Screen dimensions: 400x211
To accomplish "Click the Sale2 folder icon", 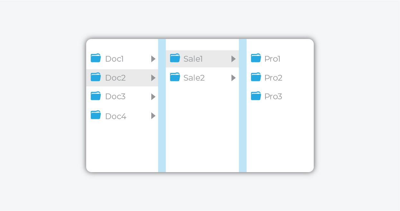I will coord(175,77).
